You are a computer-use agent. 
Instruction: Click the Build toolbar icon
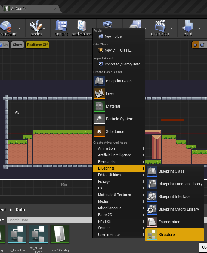pyautogui.click(x=188, y=28)
